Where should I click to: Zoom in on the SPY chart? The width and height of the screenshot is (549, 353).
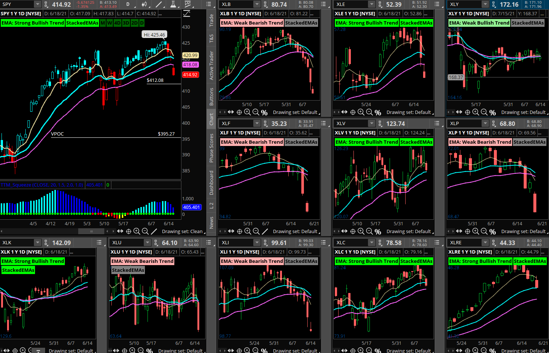[x=137, y=231]
